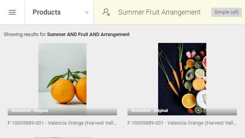Image resolution: width=245 pixels, height=138 pixels.
Task: Click the strawberries in the fruit photo
Action: (191, 54)
